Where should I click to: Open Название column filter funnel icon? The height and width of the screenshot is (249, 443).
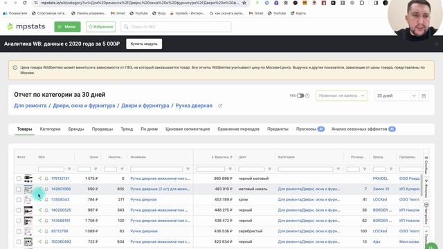click(188, 169)
